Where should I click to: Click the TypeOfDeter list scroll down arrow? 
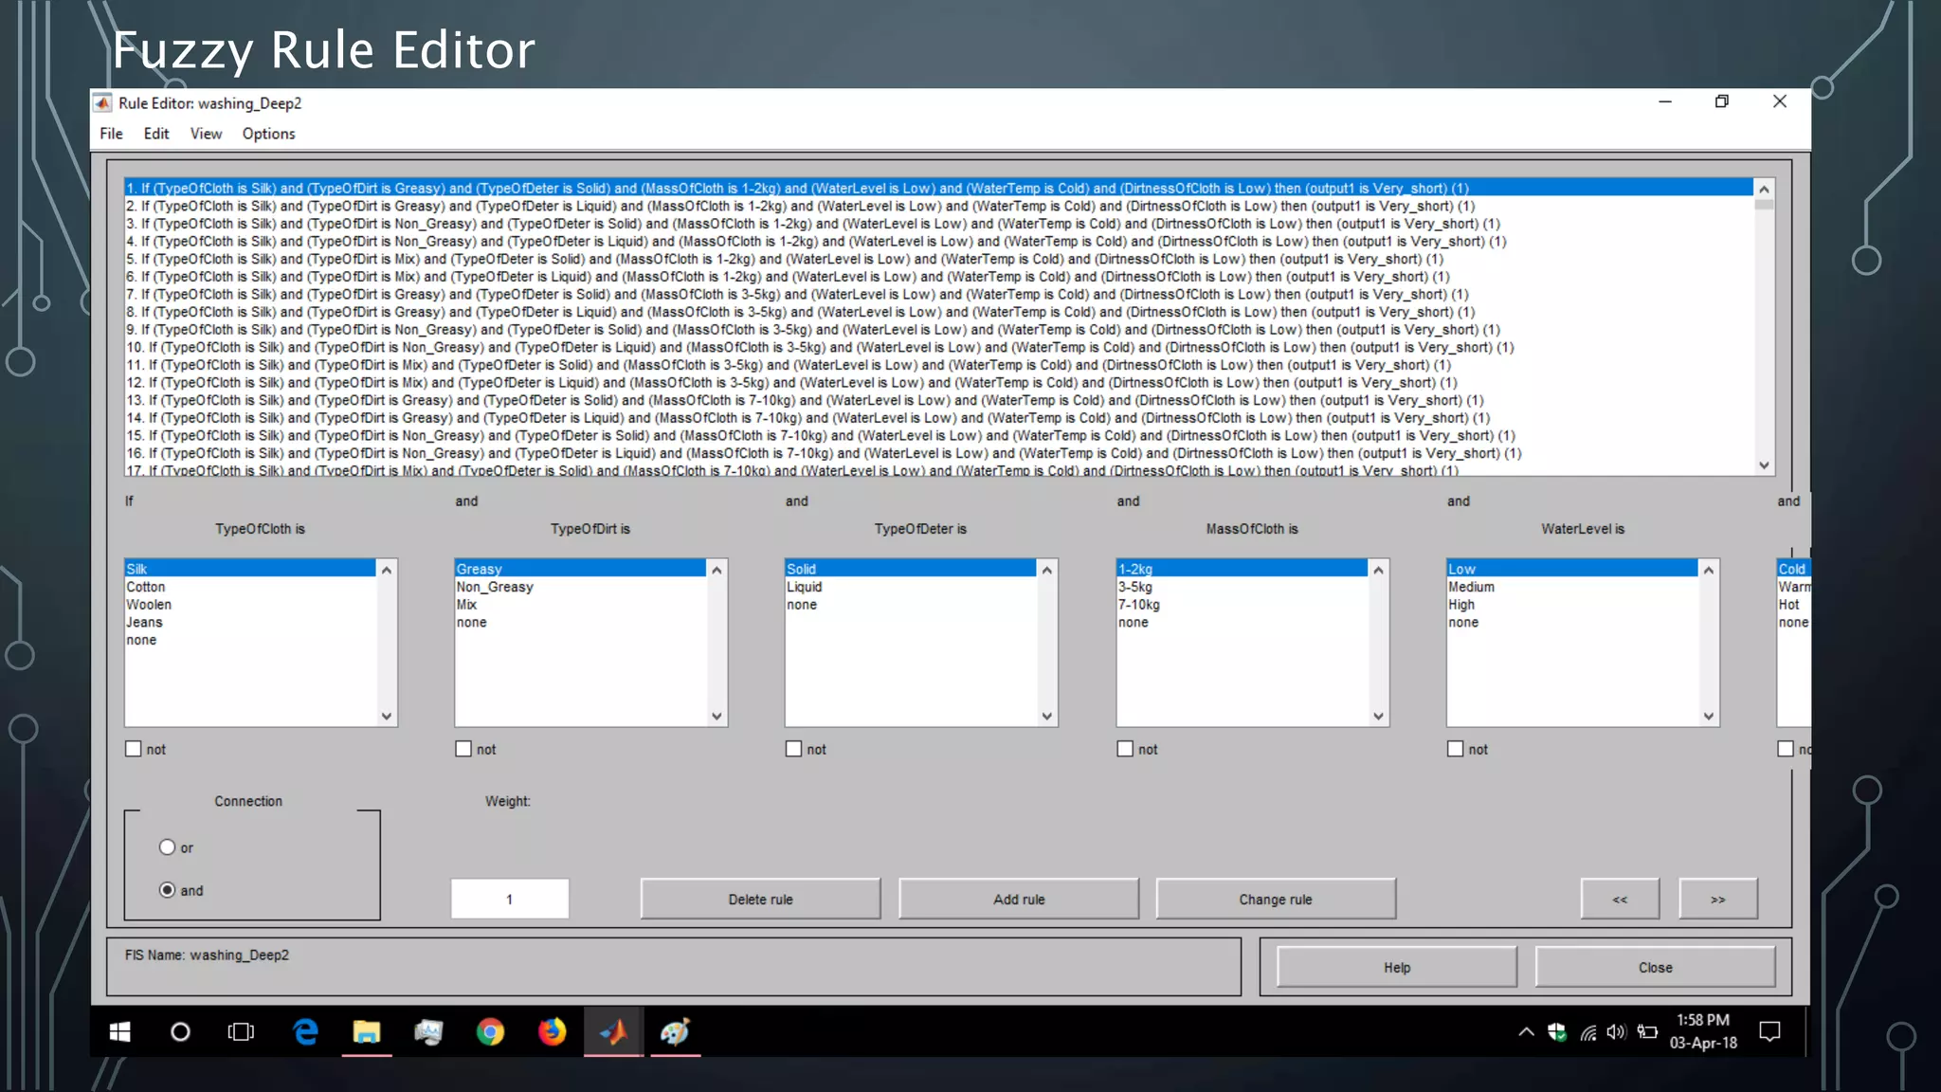[1047, 717]
